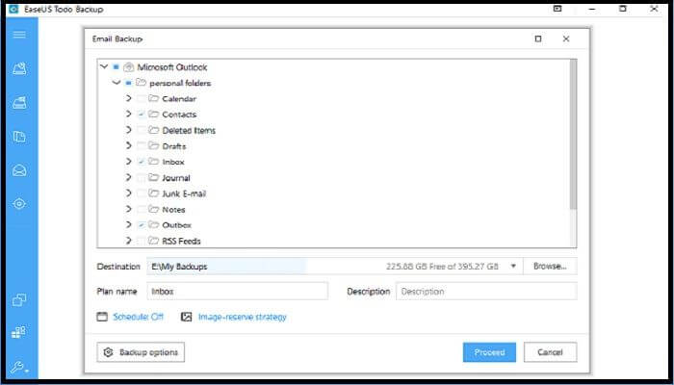Click the Browse... button
The width and height of the screenshot is (674, 385).
[550, 267]
